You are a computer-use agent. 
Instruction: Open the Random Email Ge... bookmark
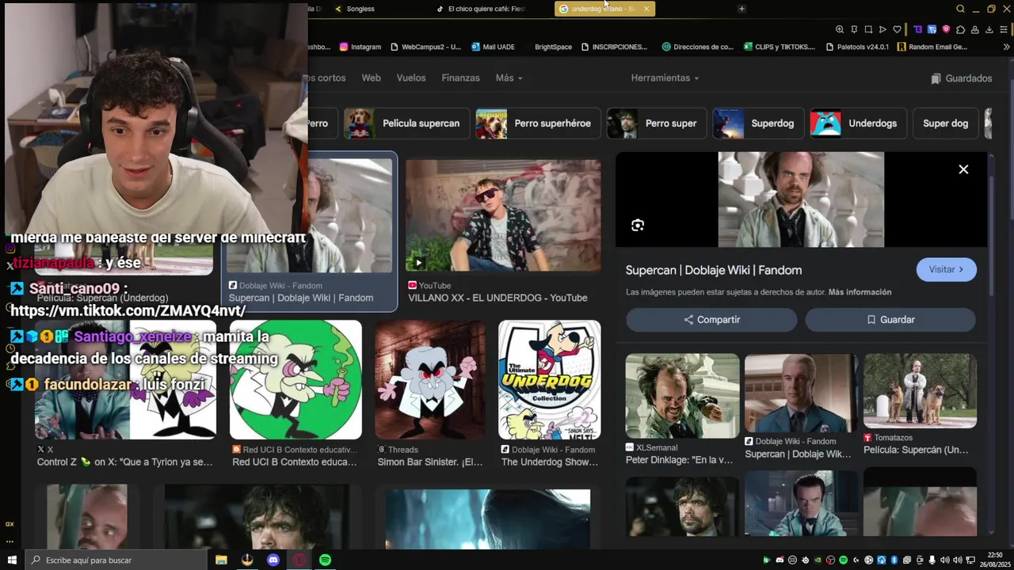[x=932, y=47]
